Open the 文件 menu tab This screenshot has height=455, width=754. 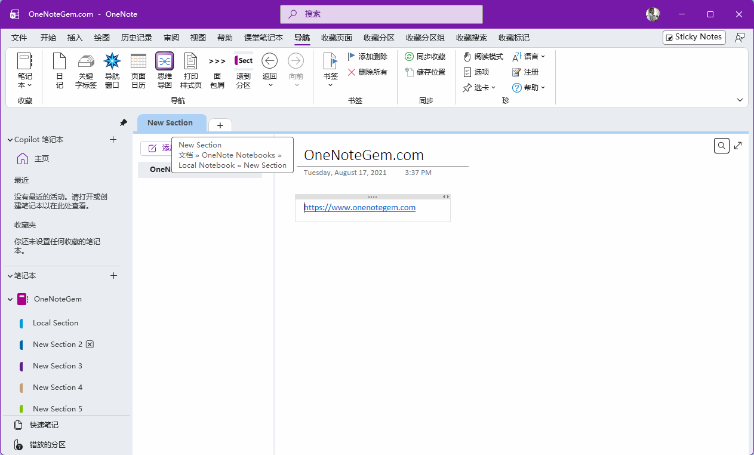19,38
